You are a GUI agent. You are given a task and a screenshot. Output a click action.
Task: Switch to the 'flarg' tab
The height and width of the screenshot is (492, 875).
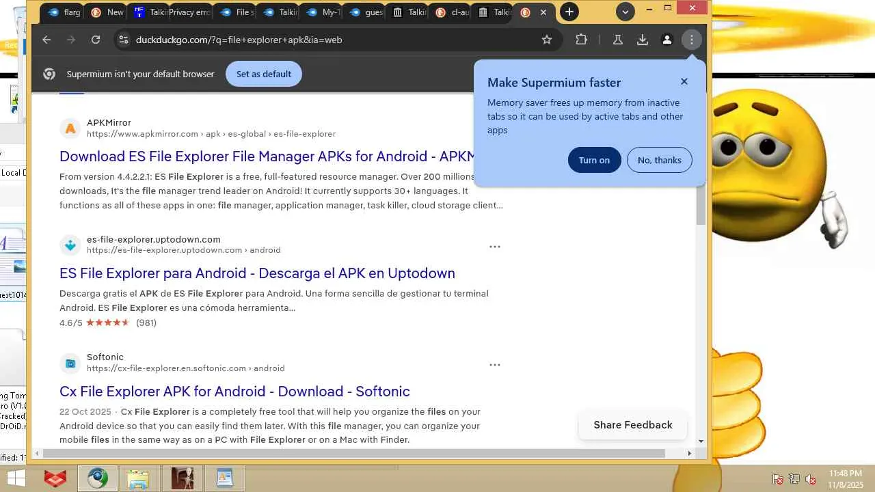[63, 12]
